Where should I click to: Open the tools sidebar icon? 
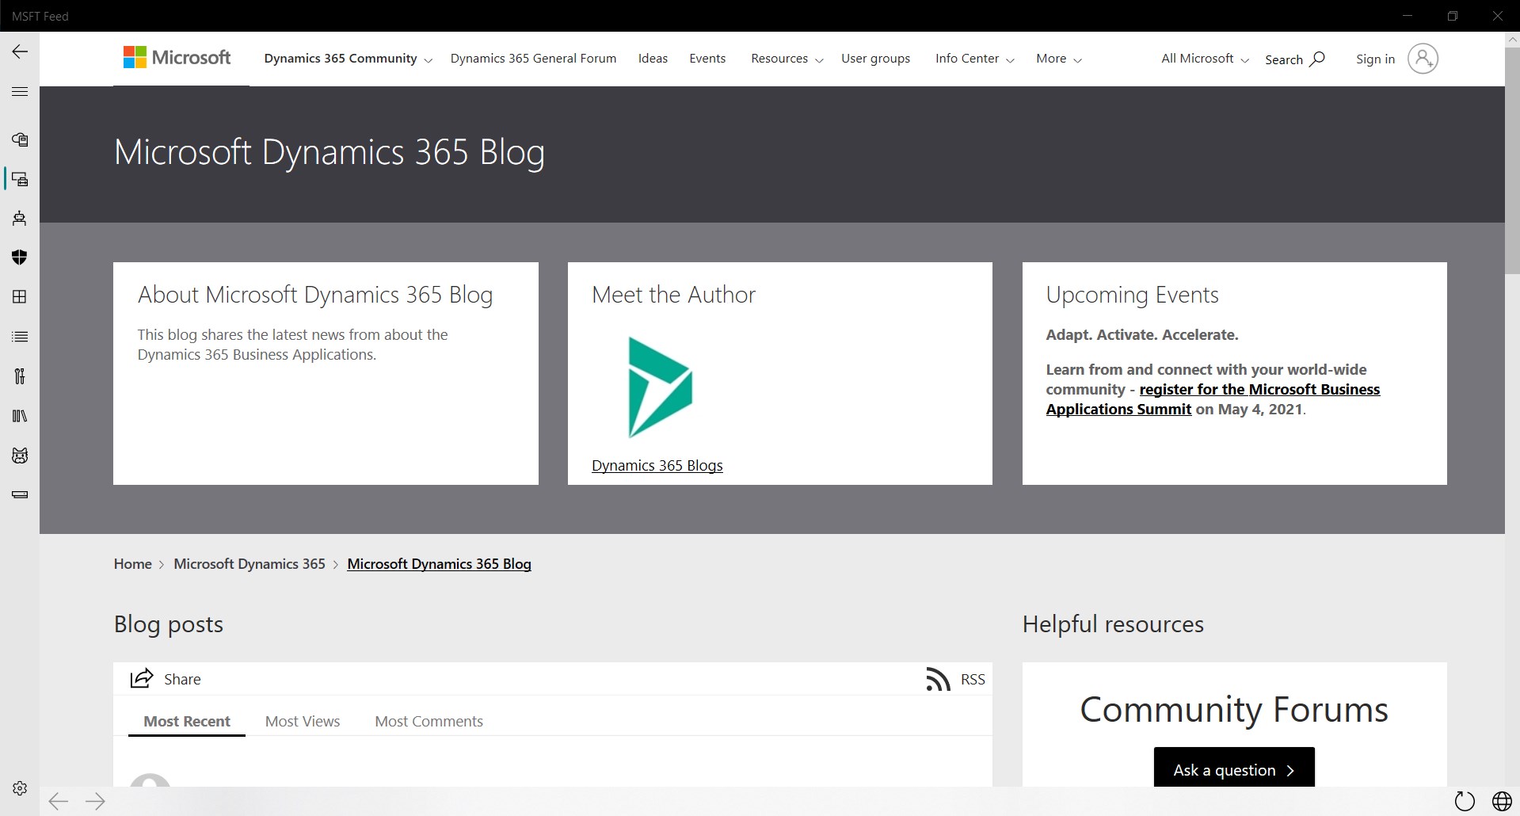coord(20,376)
